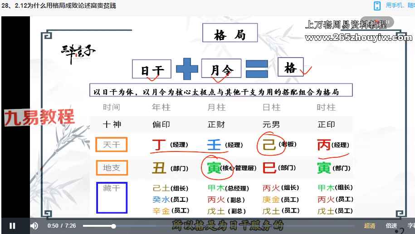Pause the video playback
Image resolution: width=415 pixels, height=234 pixels.
click(12, 226)
